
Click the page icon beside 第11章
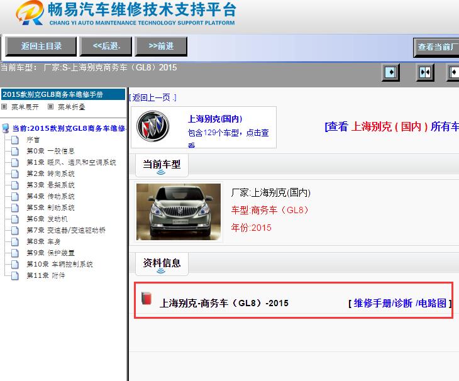click(15, 276)
